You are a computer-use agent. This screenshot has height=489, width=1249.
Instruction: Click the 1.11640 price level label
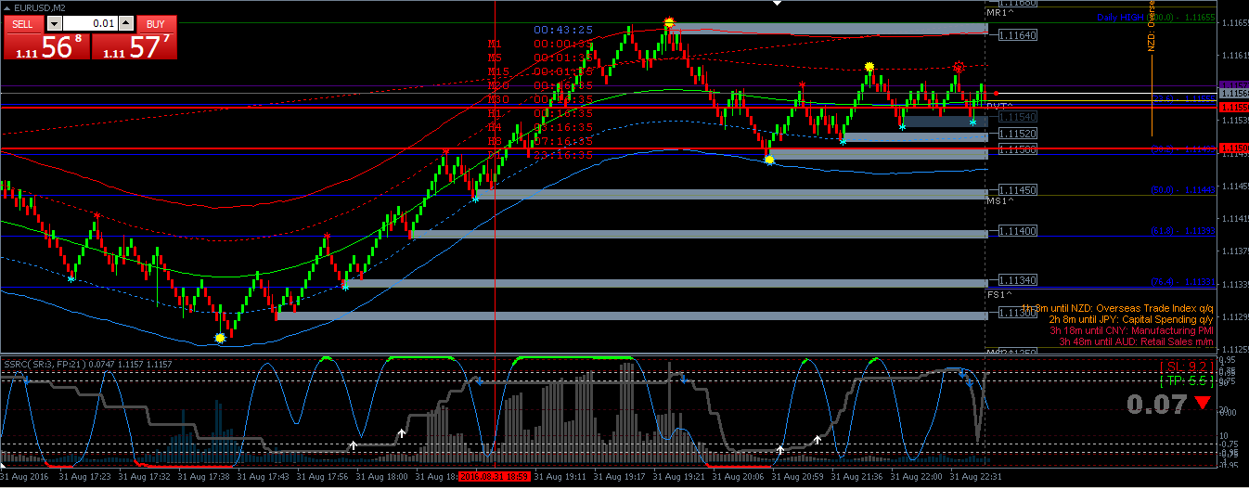coord(1017,35)
